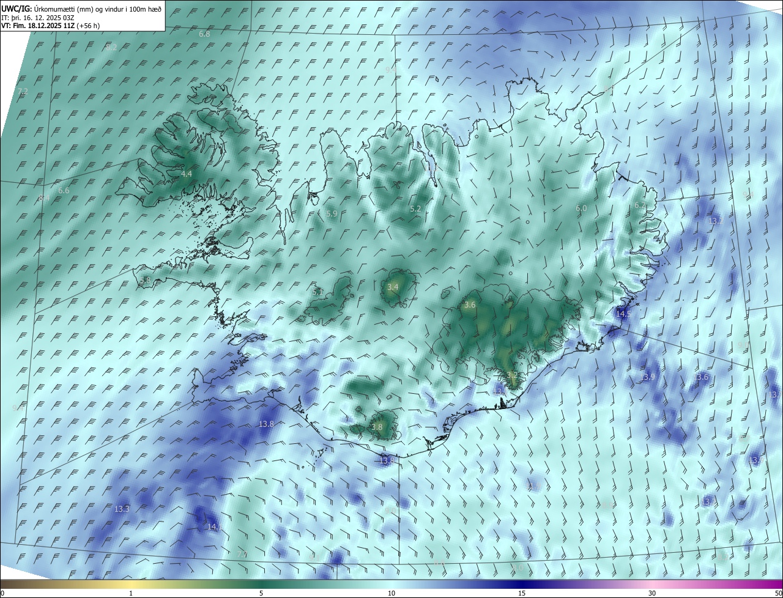Viewport: 783px width, 598px height.
Task: Click the 14.5 value off the southeast coast
Action: coord(623,314)
